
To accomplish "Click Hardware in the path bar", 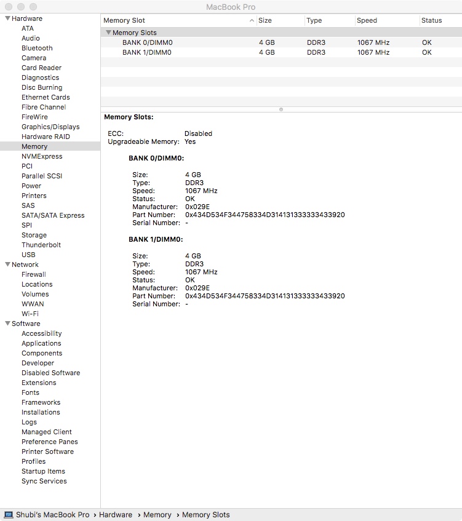I will [115, 515].
